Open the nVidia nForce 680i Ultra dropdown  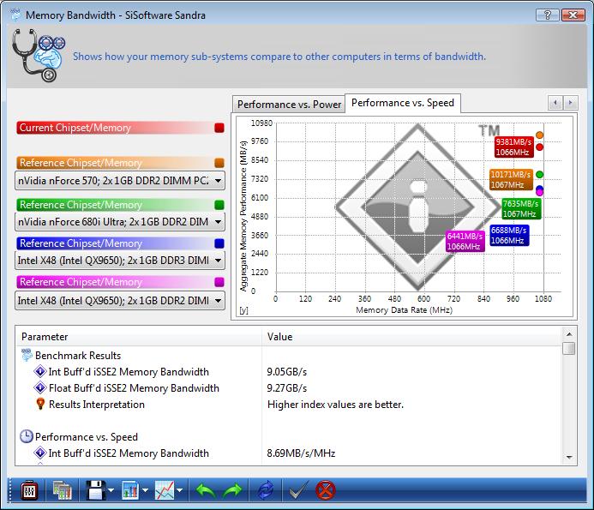click(120, 222)
